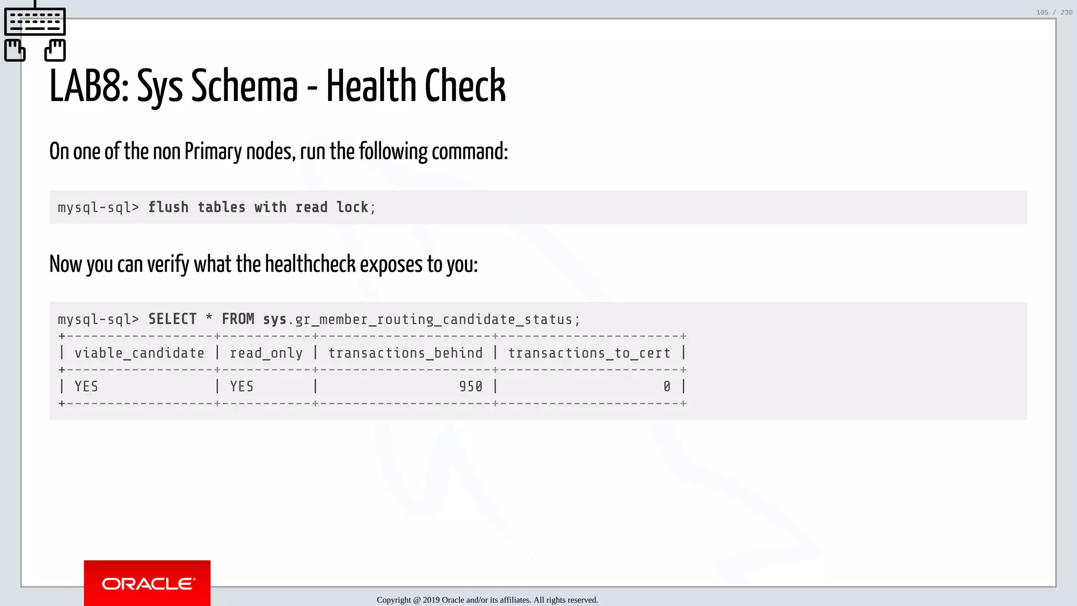The image size is (1077, 606).
Task: Click the 'read_only' column header
Action: click(266, 353)
